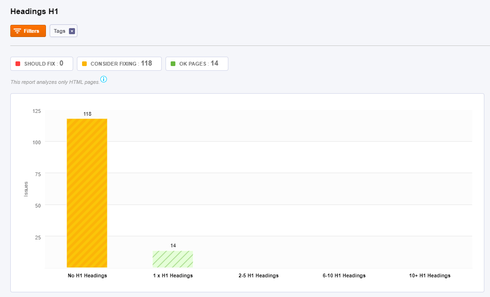
Task: Click the 118 value above the orange bar
Action: [87, 114]
